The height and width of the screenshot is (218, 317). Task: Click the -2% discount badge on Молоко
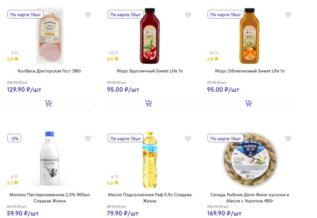[x=14, y=138]
